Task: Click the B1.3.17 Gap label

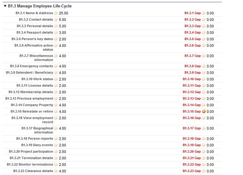Action: (x=192, y=128)
